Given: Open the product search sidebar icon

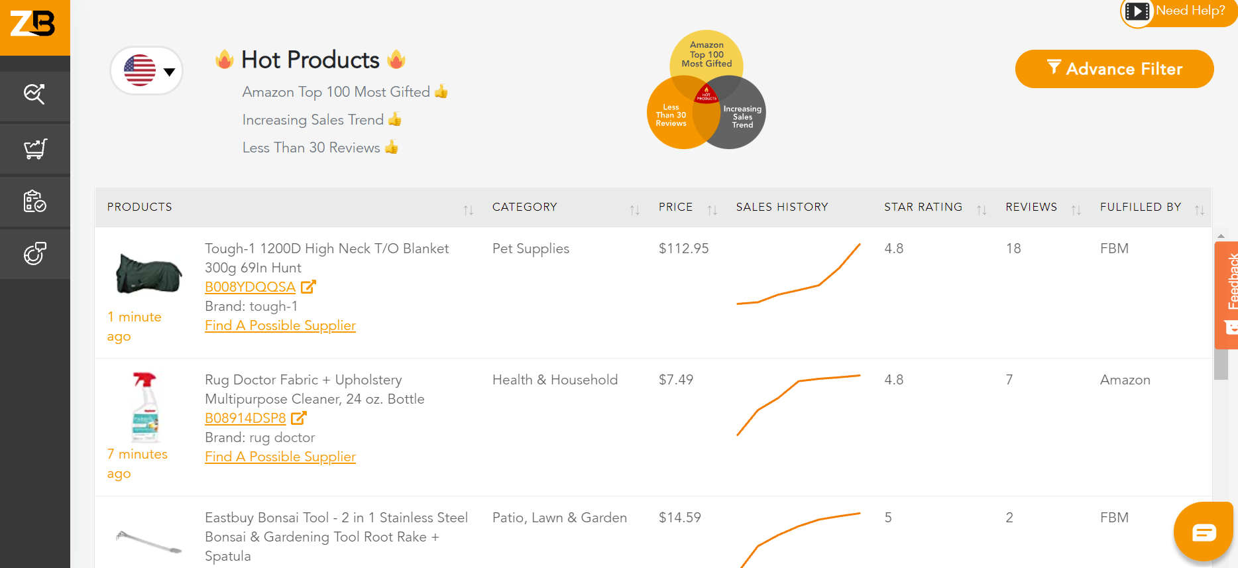Looking at the screenshot, I should (x=34, y=95).
